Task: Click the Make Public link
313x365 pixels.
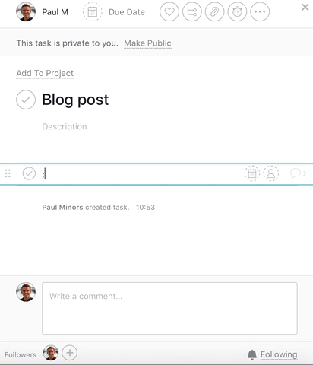Action: (x=147, y=43)
